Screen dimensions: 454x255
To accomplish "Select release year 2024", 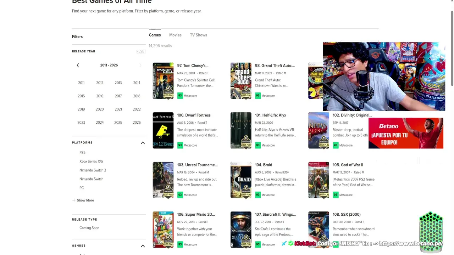I will (x=100, y=123).
